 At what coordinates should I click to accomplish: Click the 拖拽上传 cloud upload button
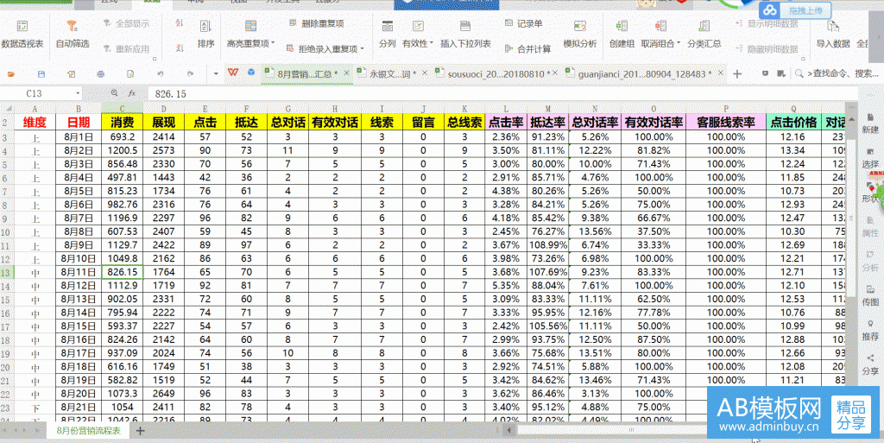coord(795,10)
